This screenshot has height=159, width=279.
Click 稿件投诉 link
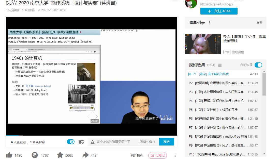(137, 155)
